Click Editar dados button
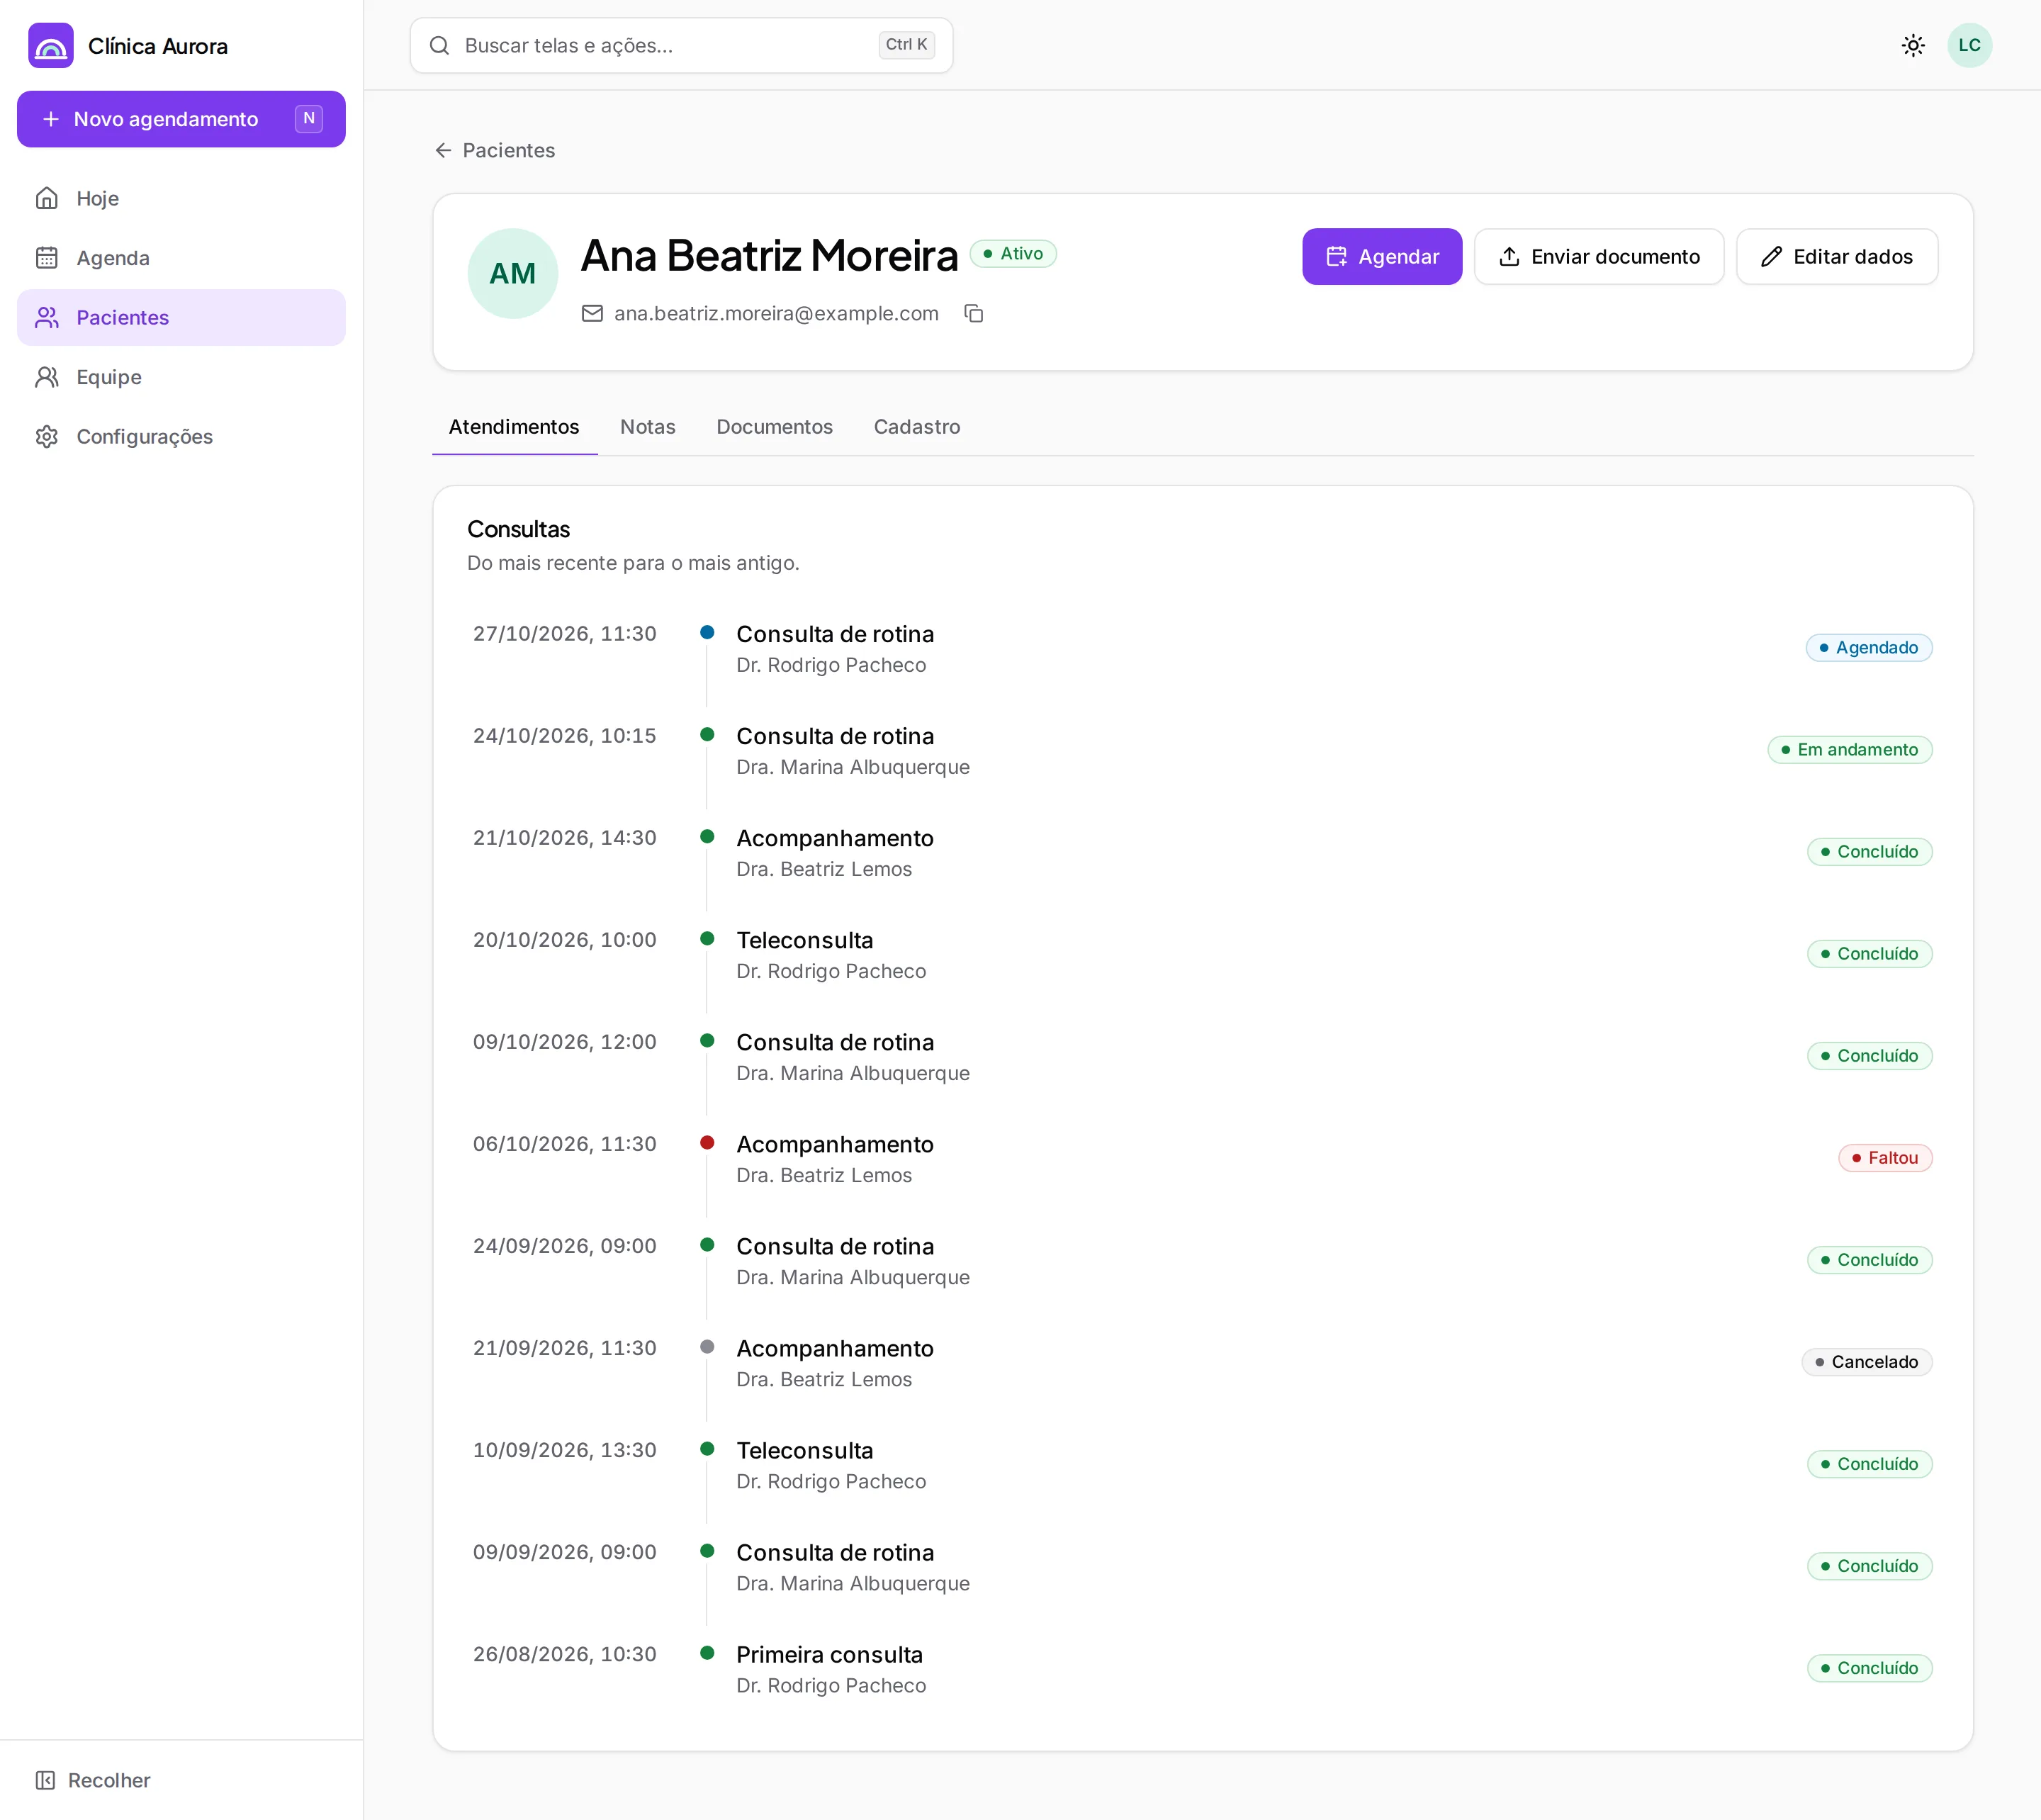 pyautogui.click(x=1836, y=256)
